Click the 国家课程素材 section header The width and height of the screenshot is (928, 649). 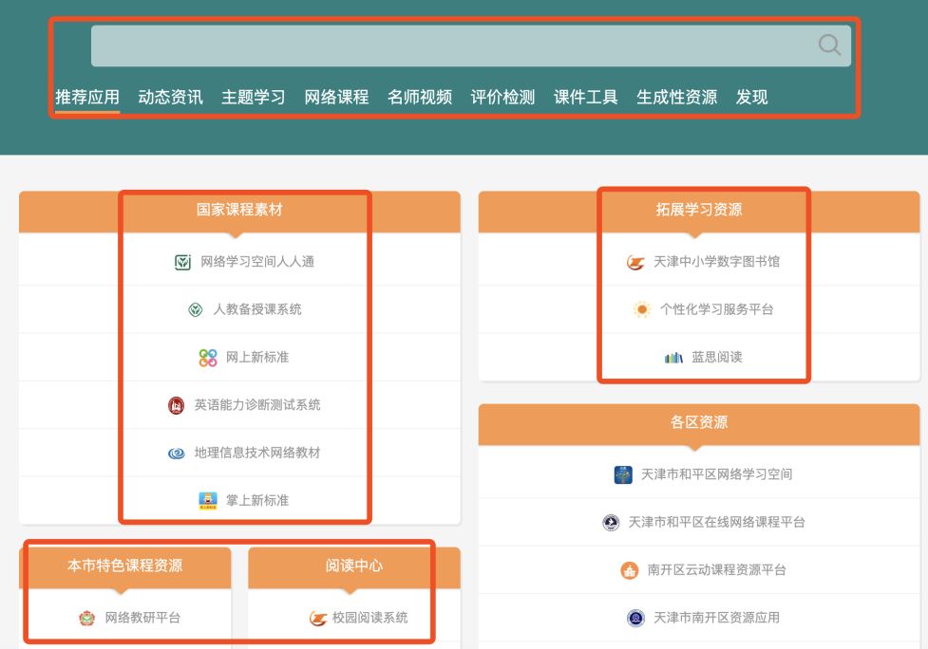[x=239, y=210]
